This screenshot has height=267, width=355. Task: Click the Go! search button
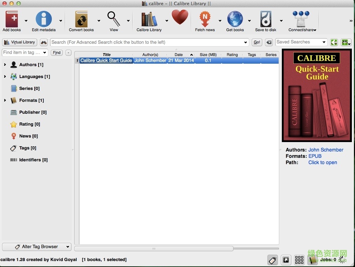pos(257,42)
